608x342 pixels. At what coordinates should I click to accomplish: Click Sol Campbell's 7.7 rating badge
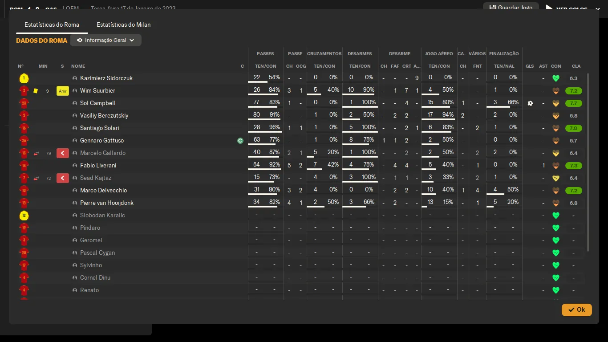tap(573, 103)
